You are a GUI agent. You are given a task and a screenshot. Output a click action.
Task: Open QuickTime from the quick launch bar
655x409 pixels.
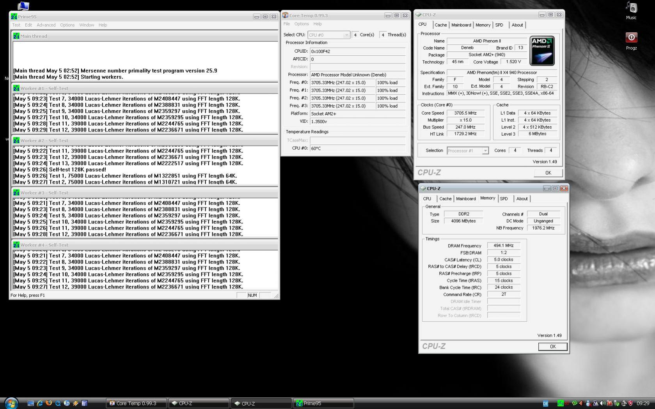(58, 403)
